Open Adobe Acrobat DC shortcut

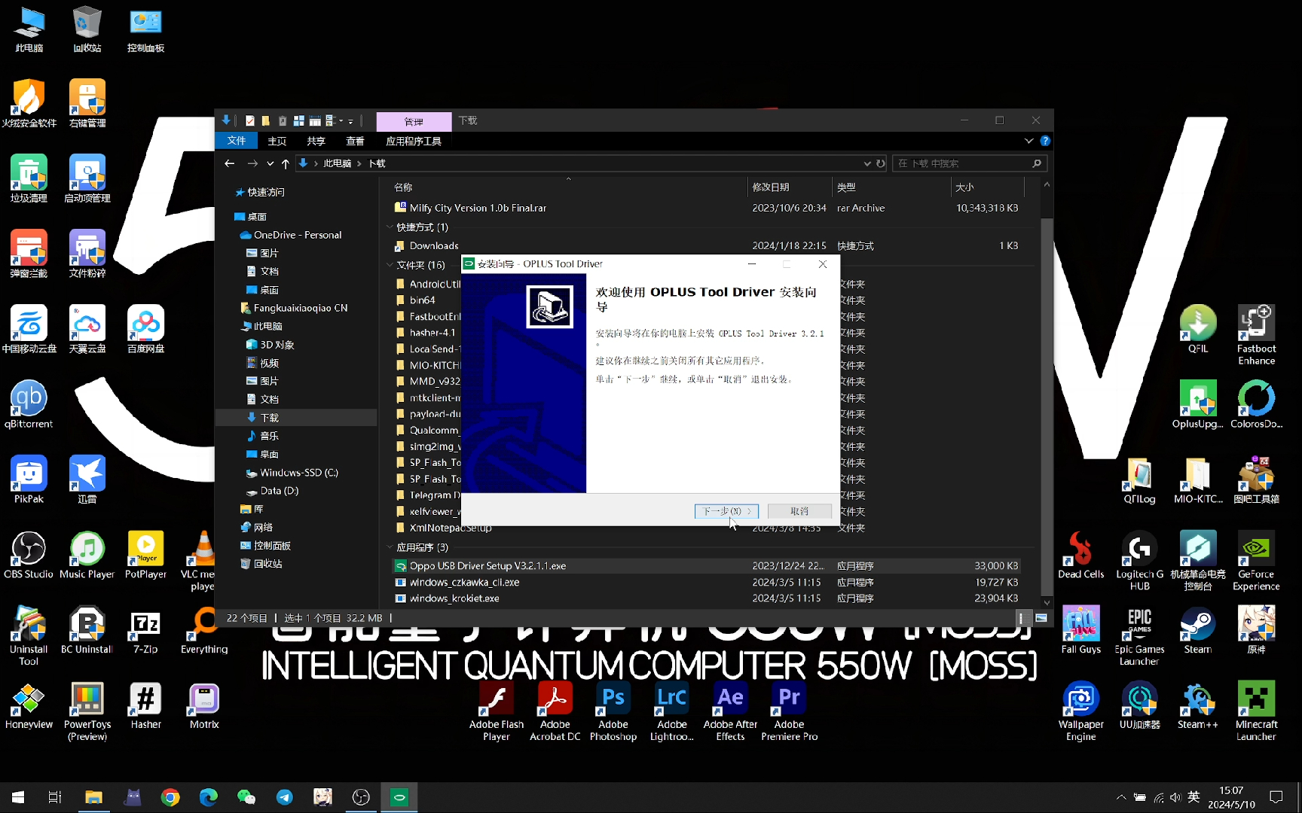pos(555,711)
